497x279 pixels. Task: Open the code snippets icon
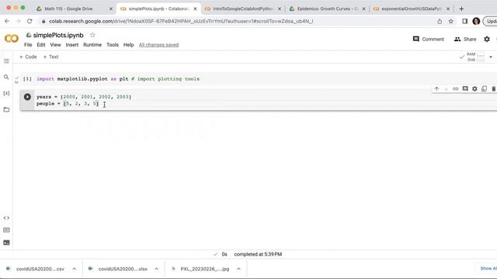[x=6, y=218]
